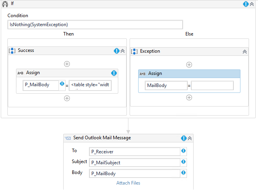
Task: Click the warning icon on Send Outlook Mail Message header
Action: tap(184, 138)
